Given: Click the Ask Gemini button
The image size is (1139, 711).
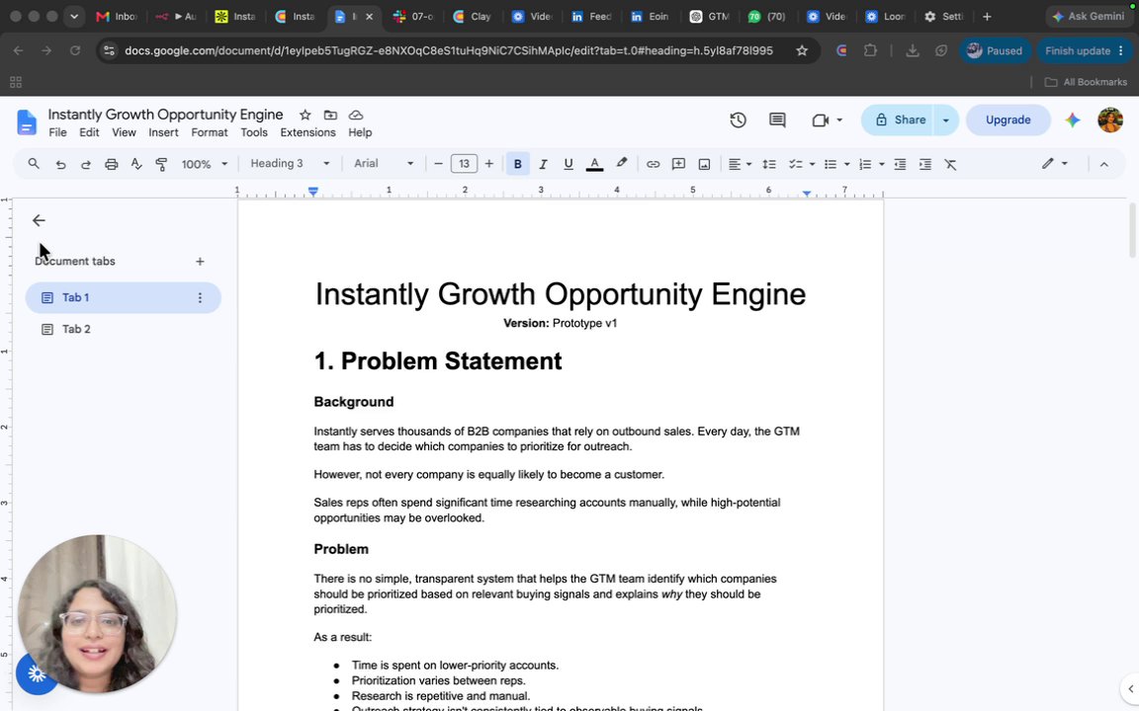Looking at the screenshot, I should click(x=1089, y=16).
